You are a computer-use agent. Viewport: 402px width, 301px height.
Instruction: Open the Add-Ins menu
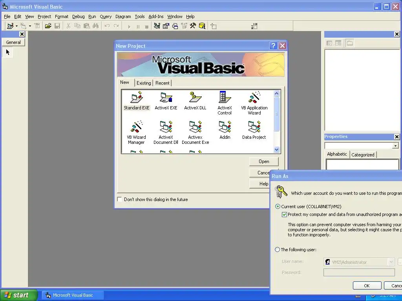pos(156,16)
